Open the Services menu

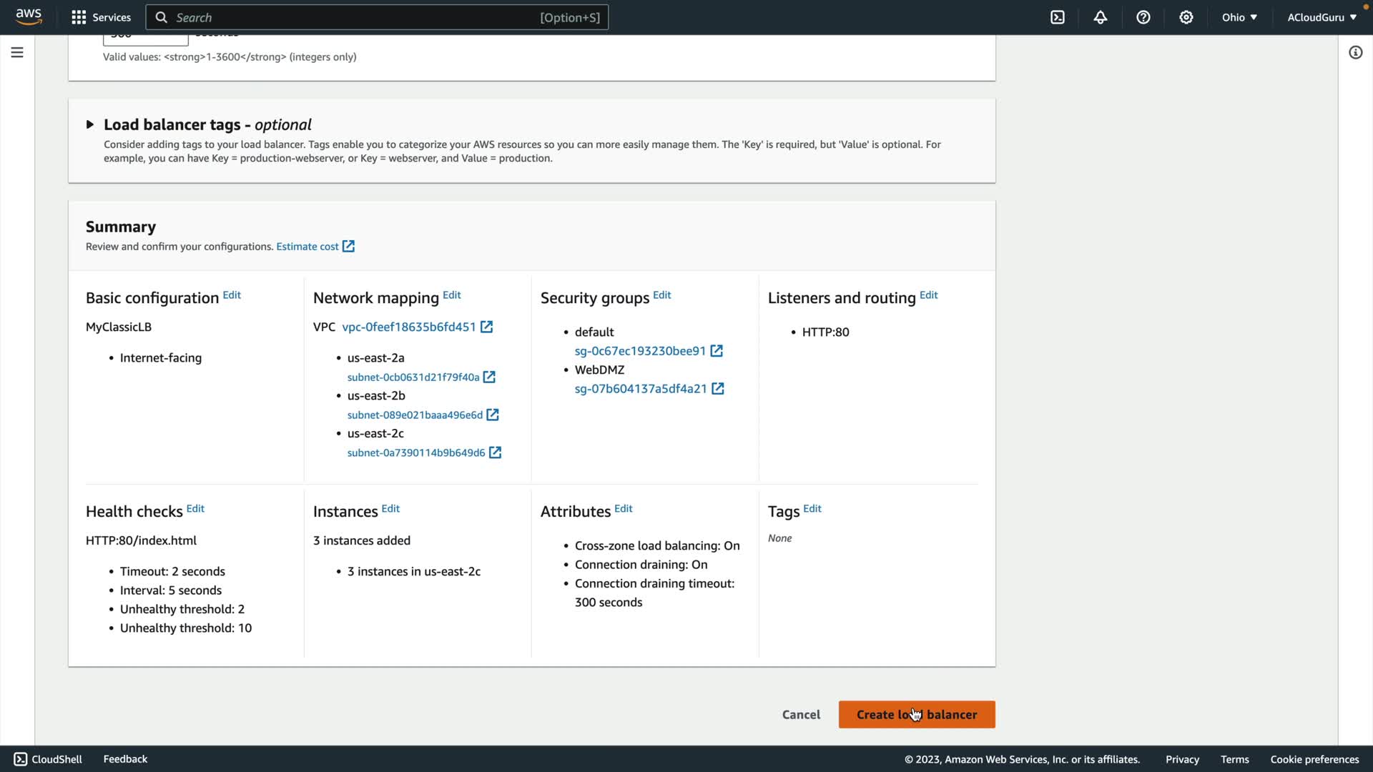[x=101, y=17]
